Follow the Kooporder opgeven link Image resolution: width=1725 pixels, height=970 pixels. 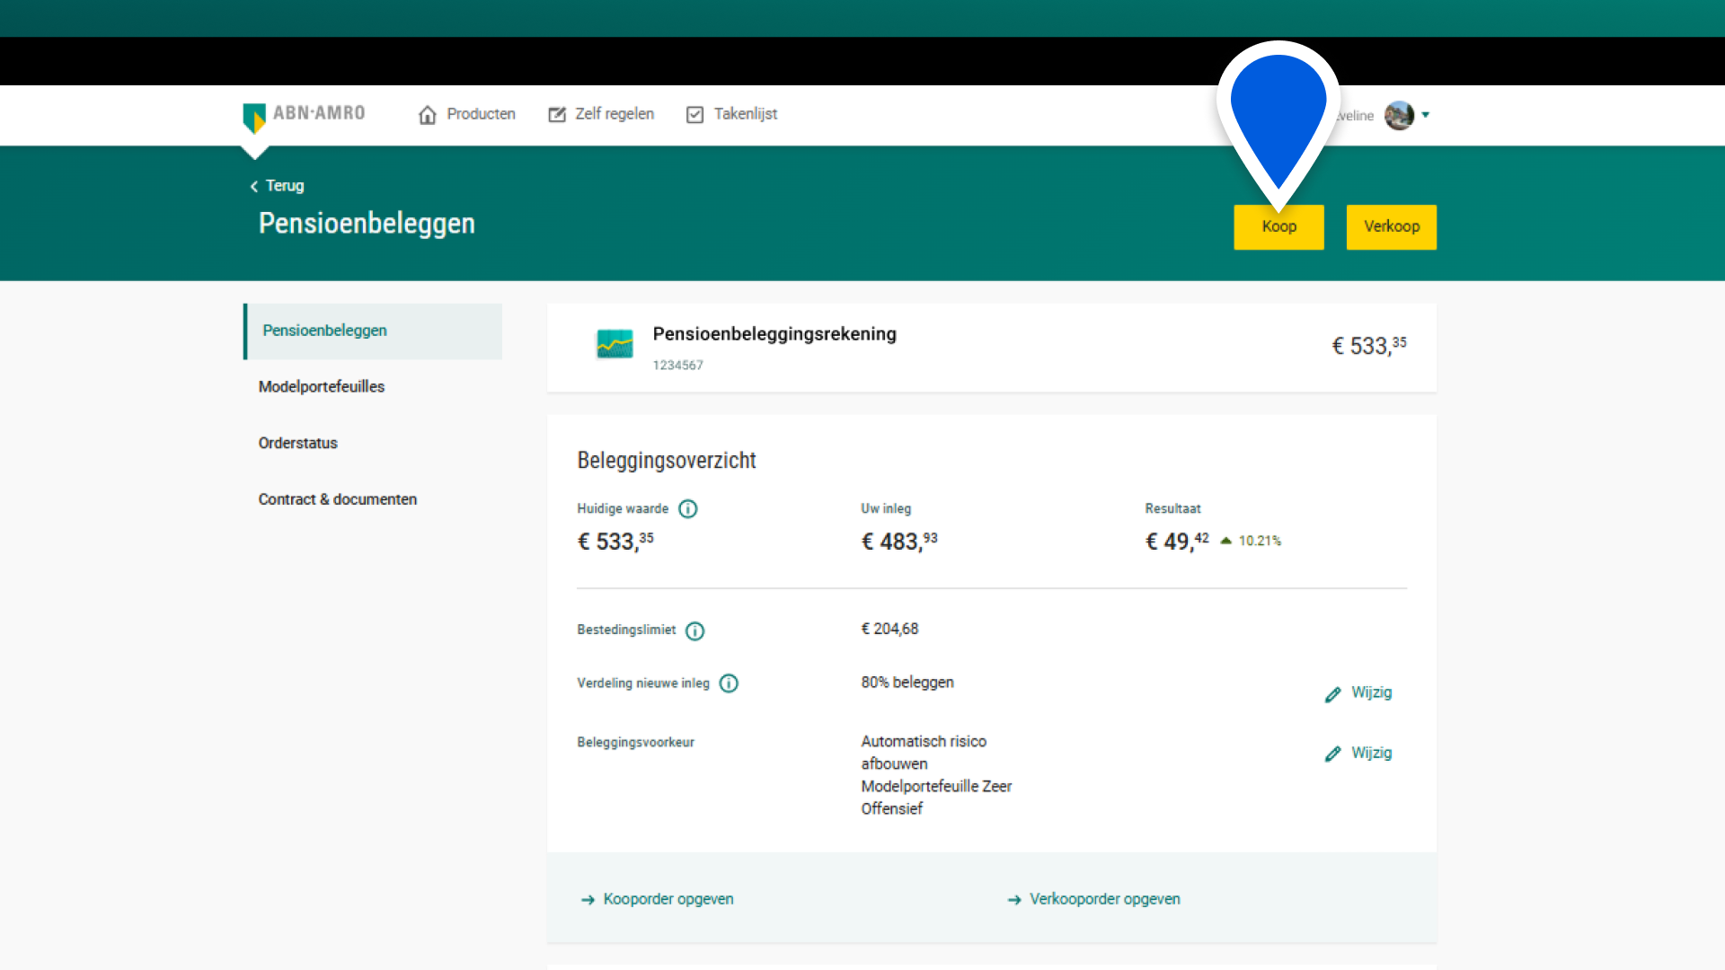668,899
